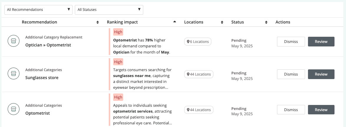Dismiss the Optician » Optometrist recommendation
Screen dimensions: 346x127
[x=291, y=42]
